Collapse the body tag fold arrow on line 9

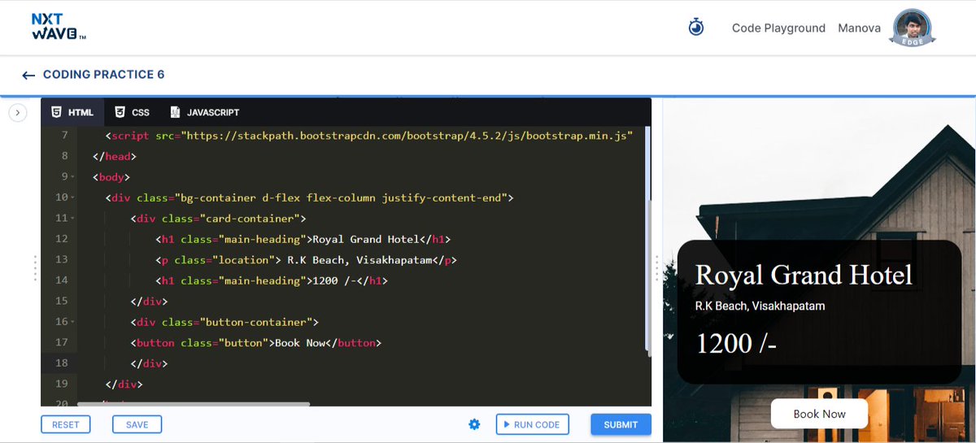72,177
